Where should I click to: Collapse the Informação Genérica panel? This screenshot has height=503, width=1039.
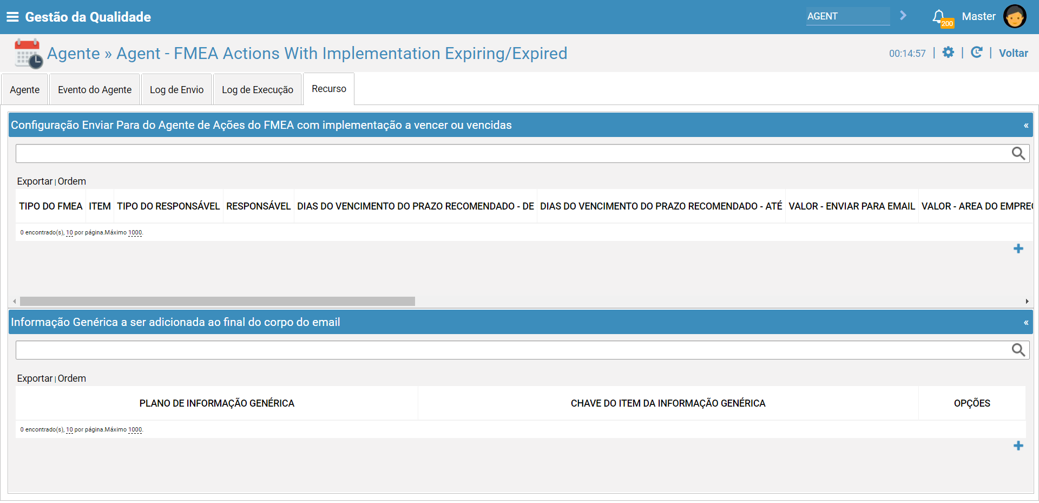point(1025,323)
